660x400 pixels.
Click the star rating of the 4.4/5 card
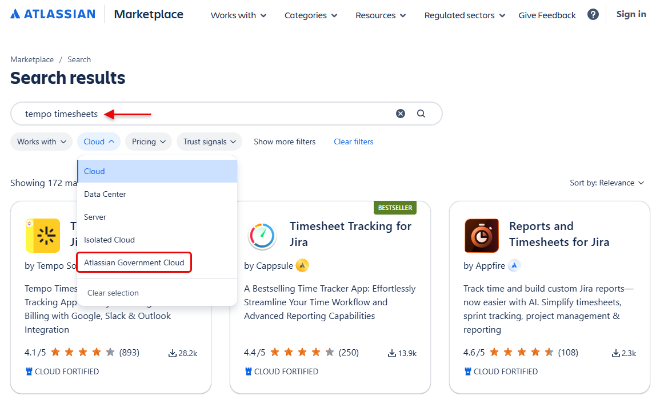click(x=302, y=352)
